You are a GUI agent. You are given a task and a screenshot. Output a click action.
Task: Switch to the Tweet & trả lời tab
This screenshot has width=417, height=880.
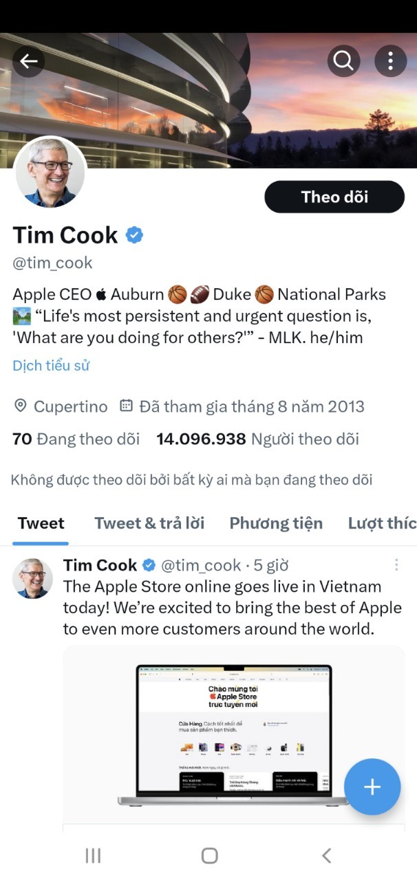coord(149,522)
